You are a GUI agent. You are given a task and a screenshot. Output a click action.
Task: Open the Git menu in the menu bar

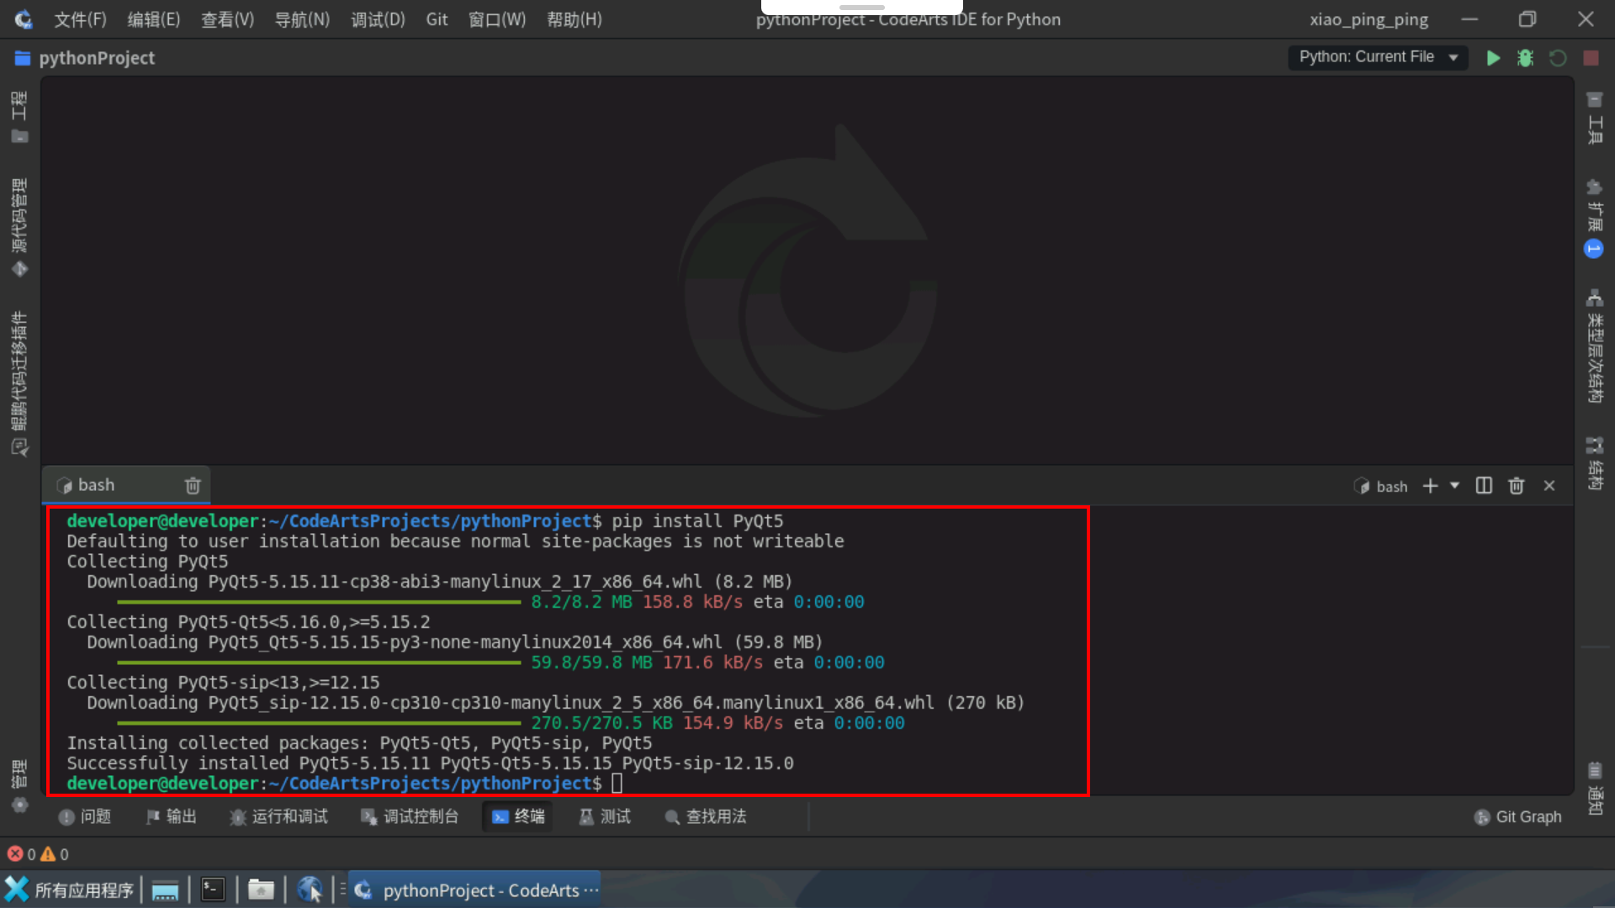coord(437,18)
